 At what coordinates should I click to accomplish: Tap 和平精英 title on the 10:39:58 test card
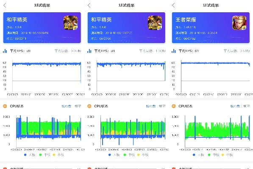tap(17, 19)
